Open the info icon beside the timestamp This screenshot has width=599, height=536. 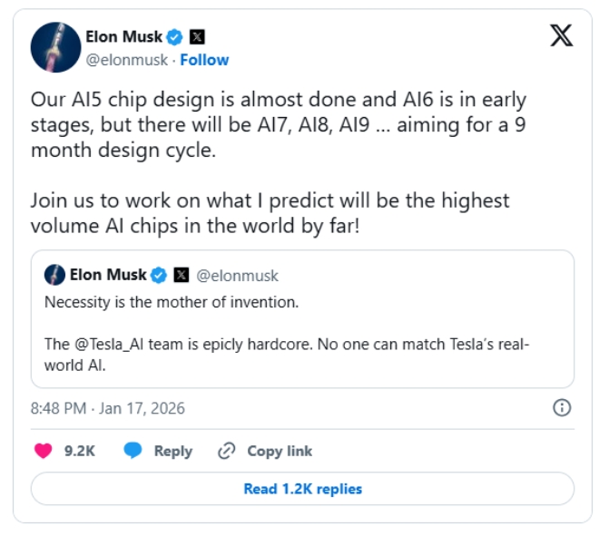tap(562, 407)
